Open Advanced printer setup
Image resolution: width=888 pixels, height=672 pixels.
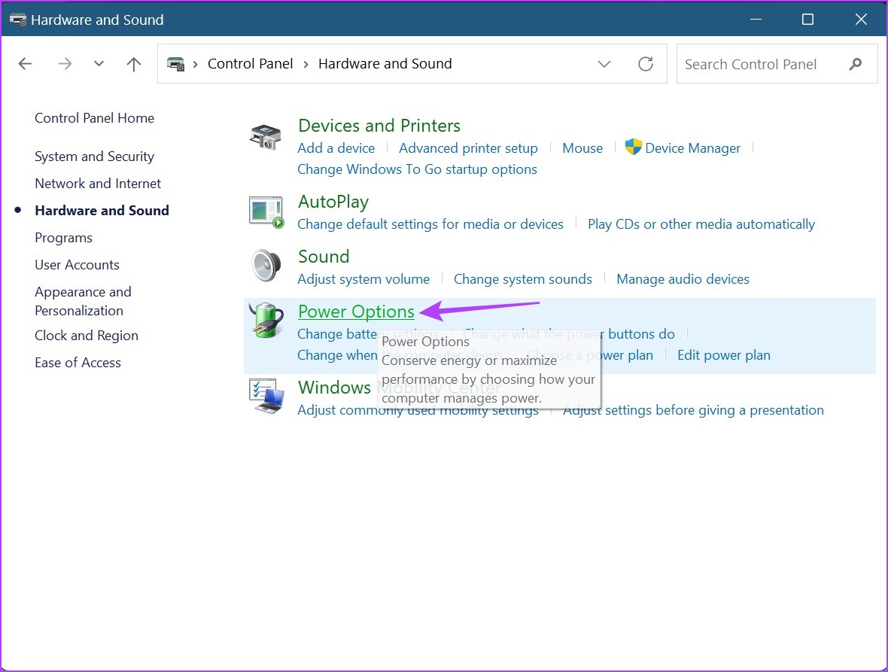pos(468,148)
